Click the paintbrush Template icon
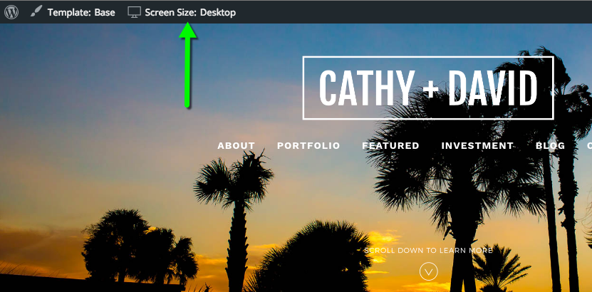592x292 pixels. (36, 12)
